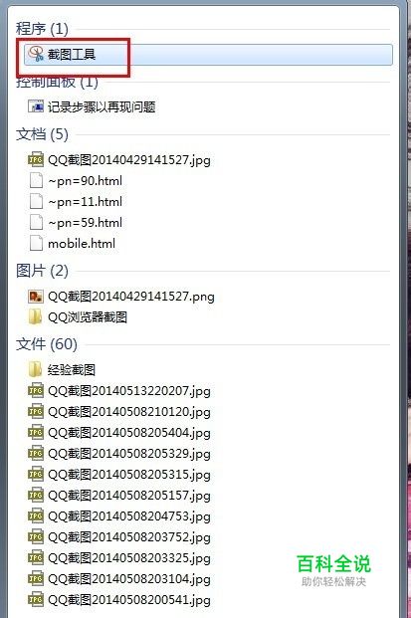The image size is (411, 618).
Task: Open the QQ截图20140429141527.png image icon
Action: pyautogui.click(x=36, y=296)
